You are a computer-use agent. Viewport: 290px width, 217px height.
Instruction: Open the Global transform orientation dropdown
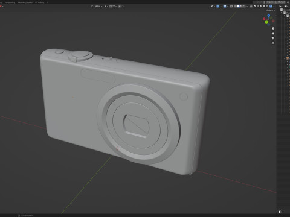[97, 6]
